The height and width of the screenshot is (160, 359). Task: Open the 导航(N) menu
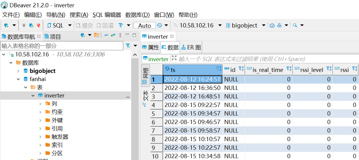point(56,15)
